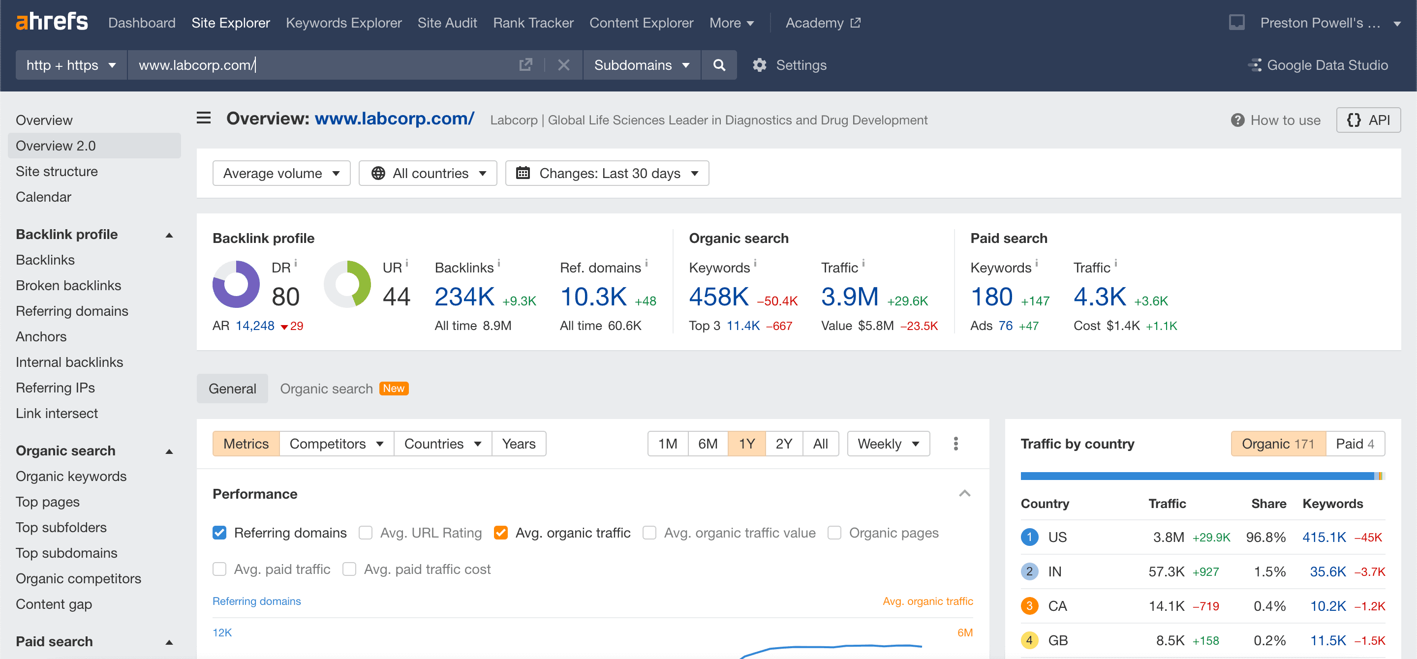Enable Avg. URL Rating checkbox
This screenshot has width=1417, height=659.
click(x=365, y=533)
